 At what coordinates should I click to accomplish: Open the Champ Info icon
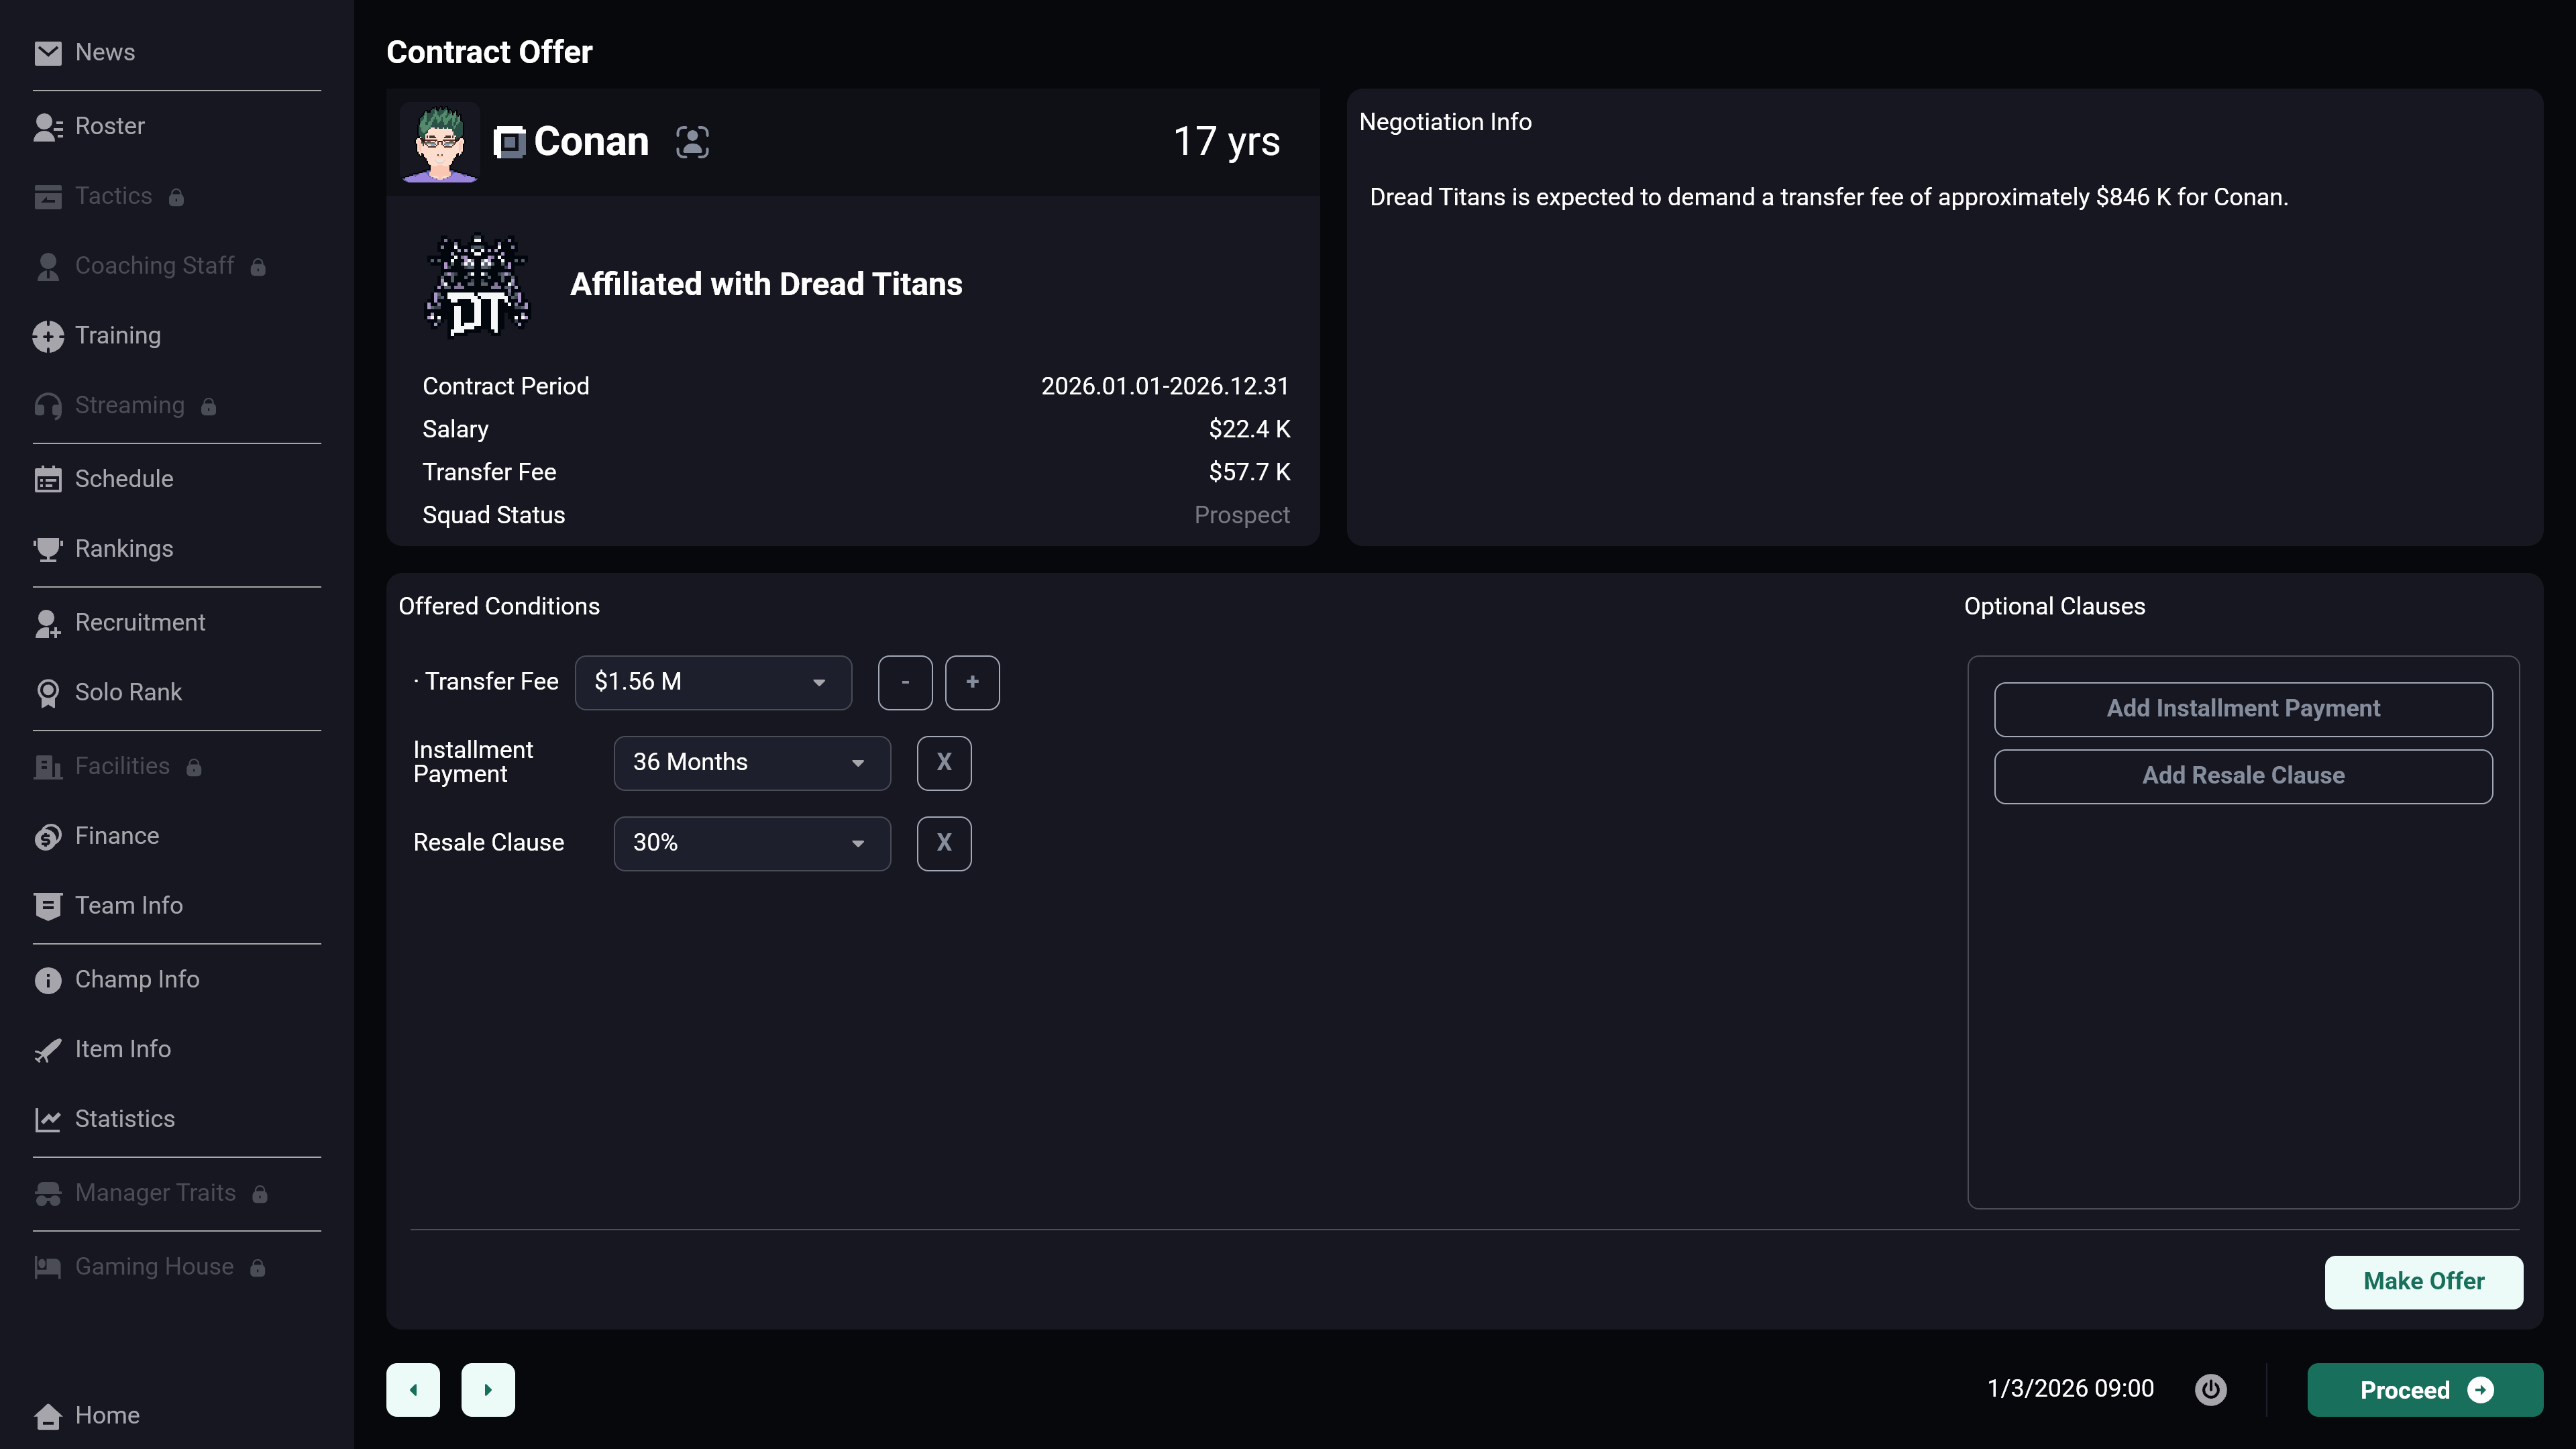[x=47, y=980]
